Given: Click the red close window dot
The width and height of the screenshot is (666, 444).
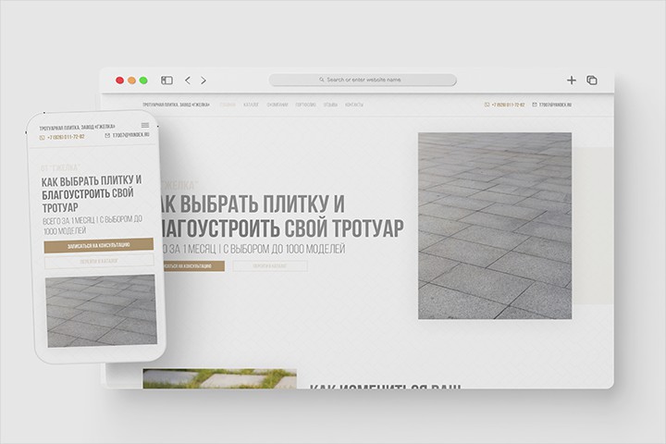Looking at the screenshot, I should click(x=119, y=80).
